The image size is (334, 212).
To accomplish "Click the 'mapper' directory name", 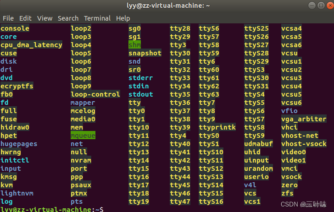I will [83, 103].
